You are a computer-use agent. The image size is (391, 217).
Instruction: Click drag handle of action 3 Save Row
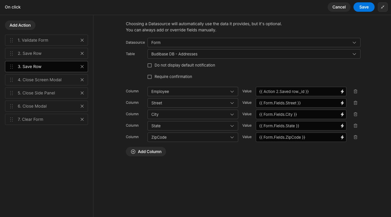pos(11,67)
